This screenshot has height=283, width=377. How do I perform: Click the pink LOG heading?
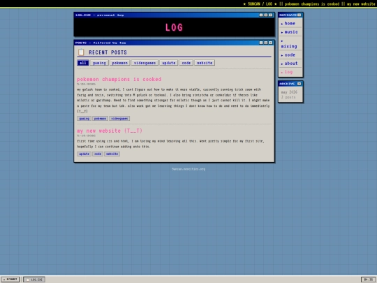[x=174, y=27]
